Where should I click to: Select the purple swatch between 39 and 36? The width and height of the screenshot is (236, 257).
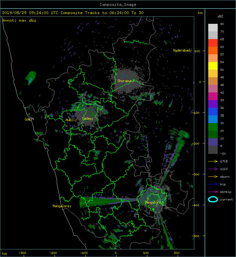213,104
